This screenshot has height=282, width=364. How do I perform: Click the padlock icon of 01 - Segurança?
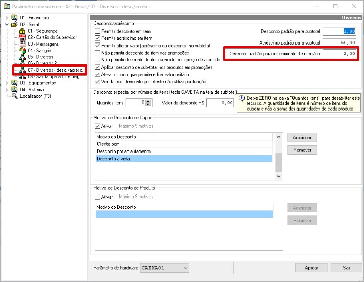tap(23, 31)
